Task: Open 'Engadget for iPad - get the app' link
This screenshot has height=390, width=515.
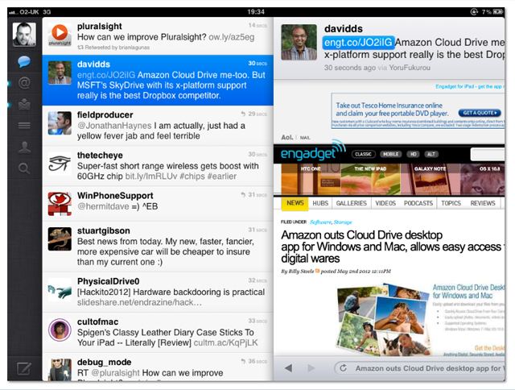Action: [468, 86]
